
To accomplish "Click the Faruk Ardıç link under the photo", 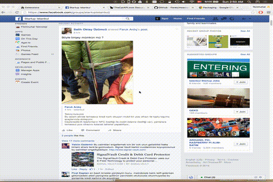I will 73,107.
